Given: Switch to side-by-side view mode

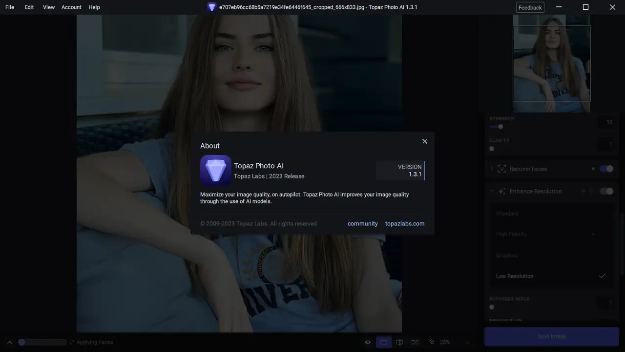Looking at the screenshot, I should coord(415,342).
